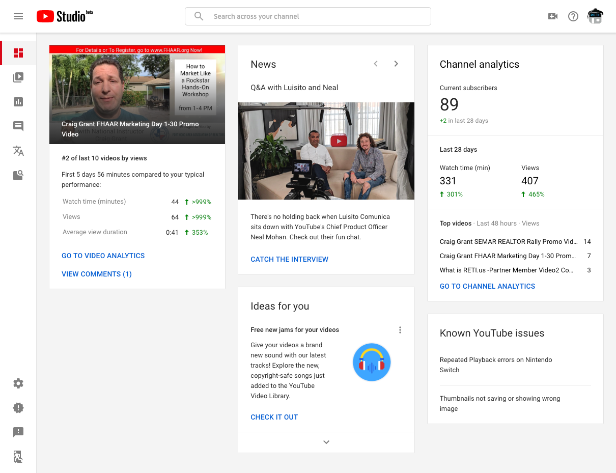Viewport: 616px width, 473px height.
Task: Click CATCH THE INTERVIEW link
Action: click(289, 259)
